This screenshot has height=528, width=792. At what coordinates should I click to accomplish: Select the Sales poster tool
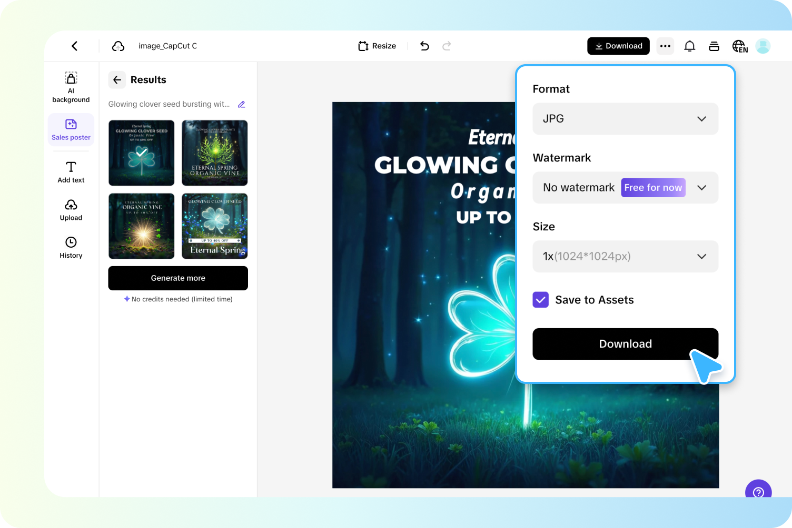pos(71,129)
